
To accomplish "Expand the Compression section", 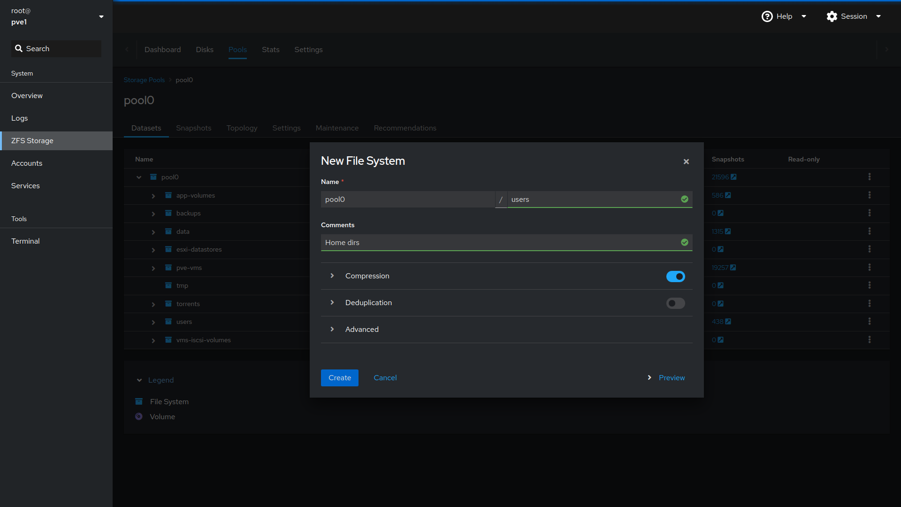I will pyautogui.click(x=332, y=276).
